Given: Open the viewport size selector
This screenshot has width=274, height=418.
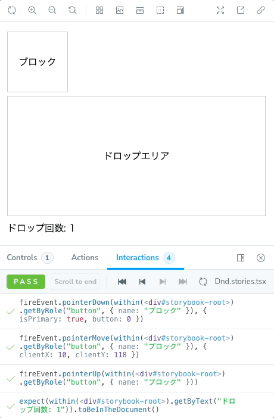Looking at the screenshot, I should click(x=180, y=10).
